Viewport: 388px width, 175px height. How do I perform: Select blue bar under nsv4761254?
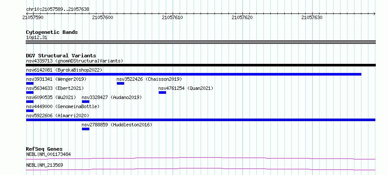tap(162, 92)
